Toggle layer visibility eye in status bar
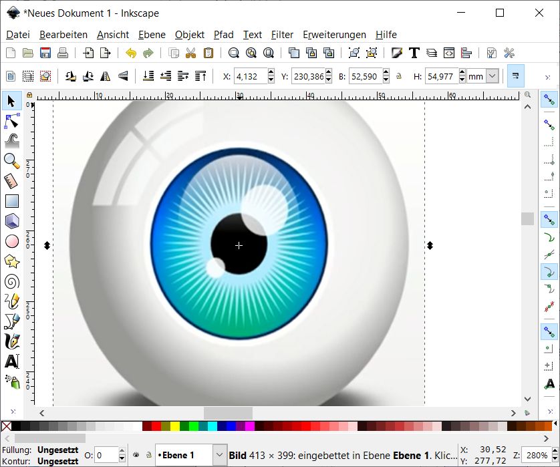Image resolution: width=560 pixels, height=467 pixels. click(x=135, y=455)
